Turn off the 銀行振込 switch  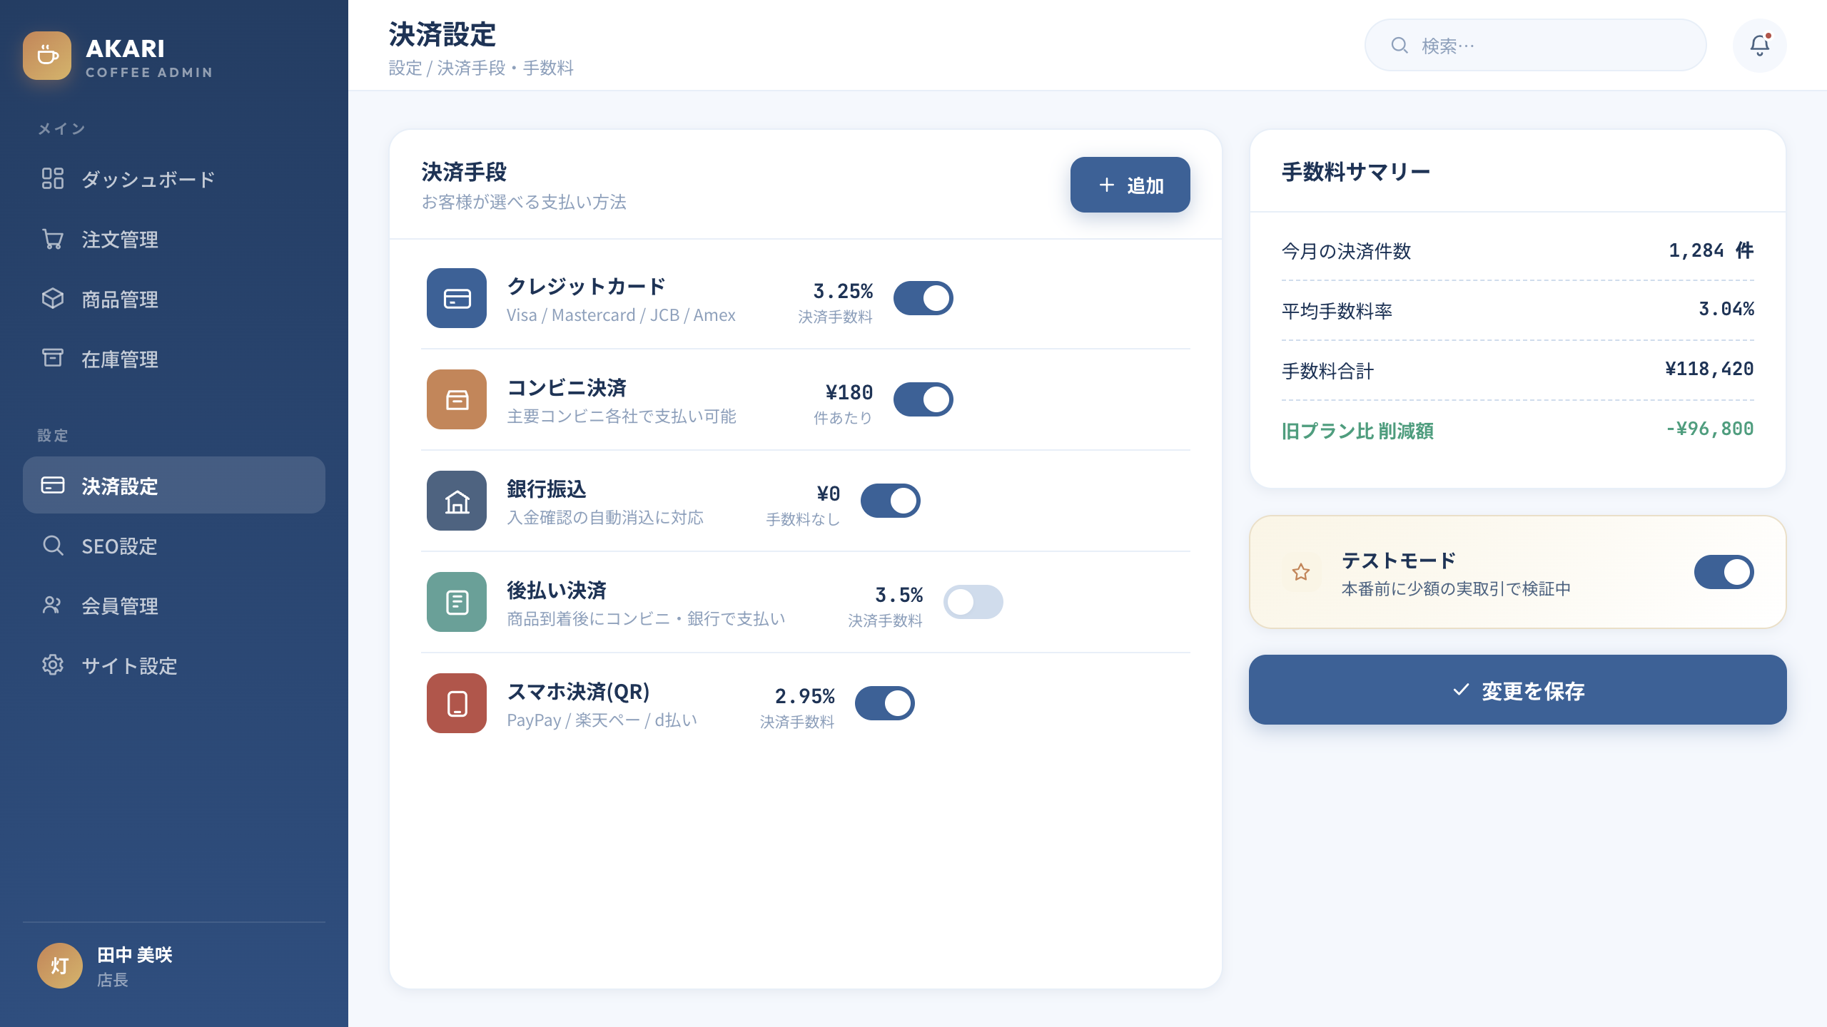pos(891,501)
